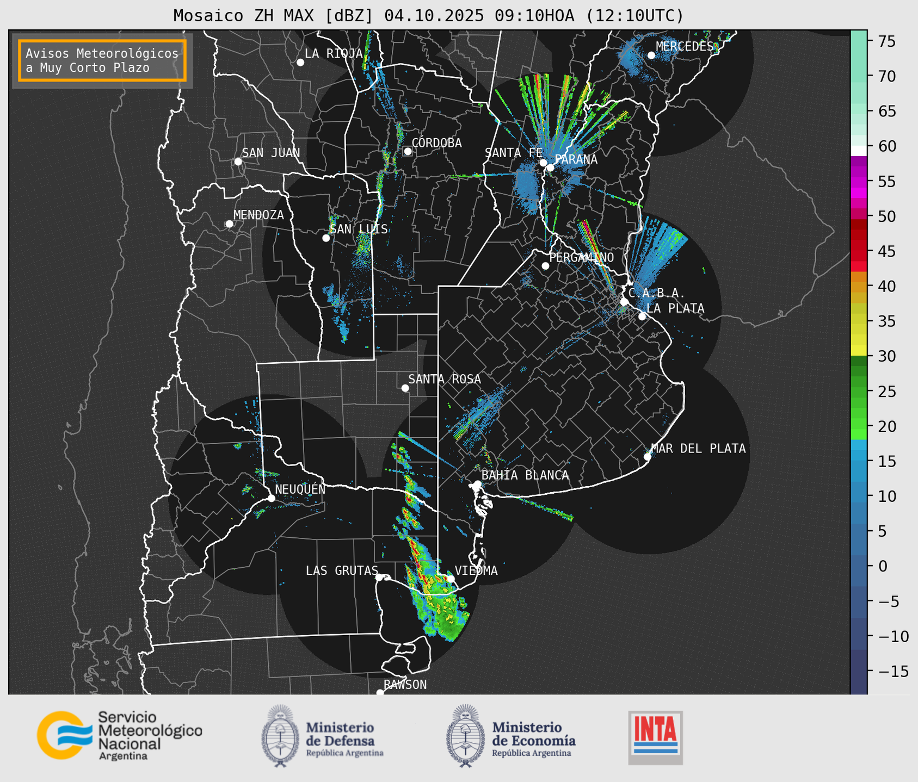Click the yellow 30 dBZ colorbar band

[858, 351]
